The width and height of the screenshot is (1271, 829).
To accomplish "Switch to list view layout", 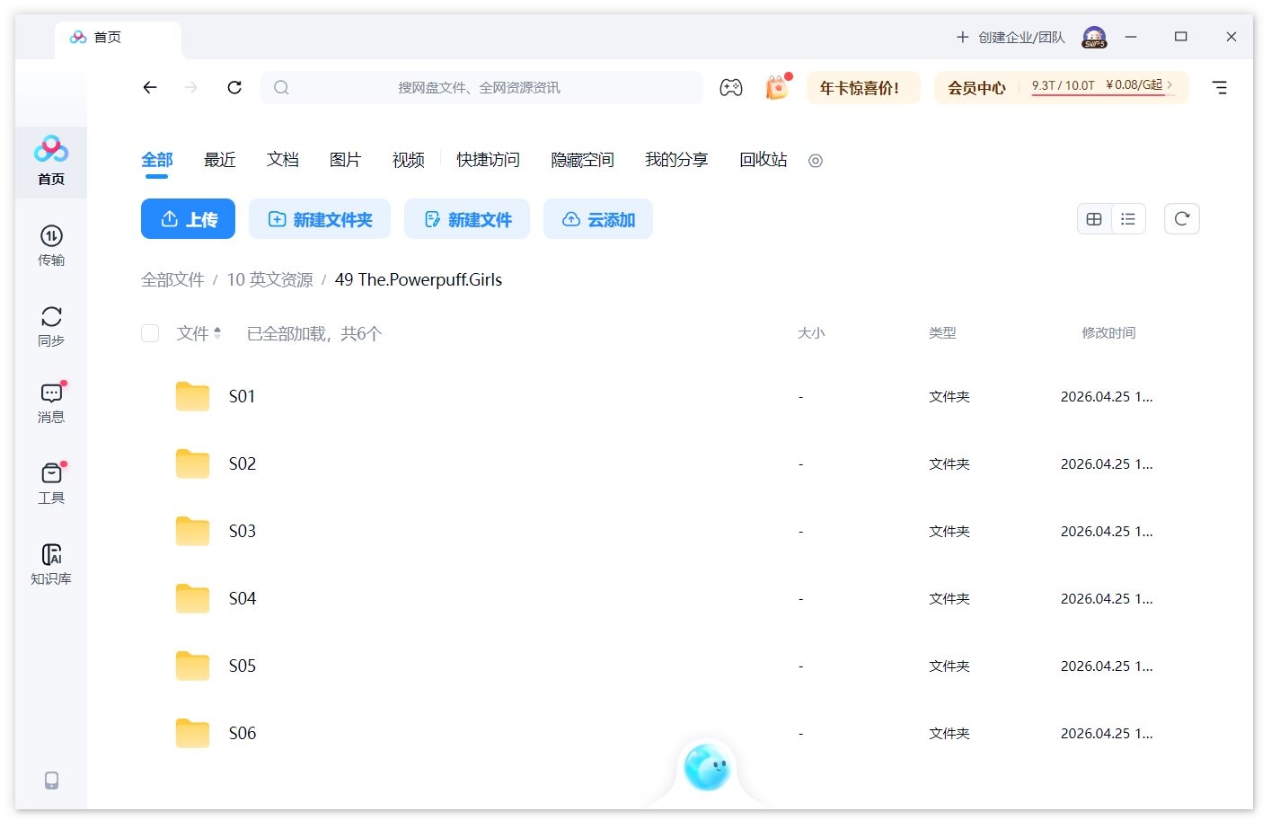I will point(1128,218).
